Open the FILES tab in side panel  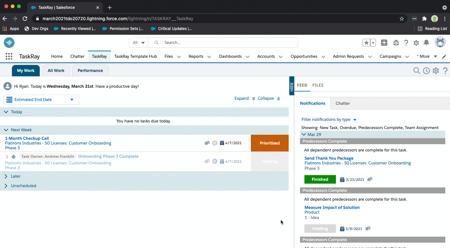(318, 85)
